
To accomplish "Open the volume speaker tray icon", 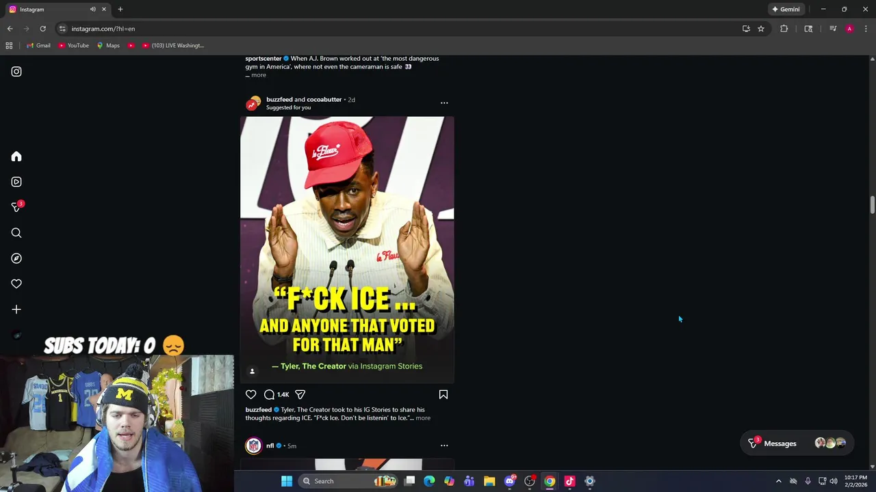I will click(x=834, y=481).
